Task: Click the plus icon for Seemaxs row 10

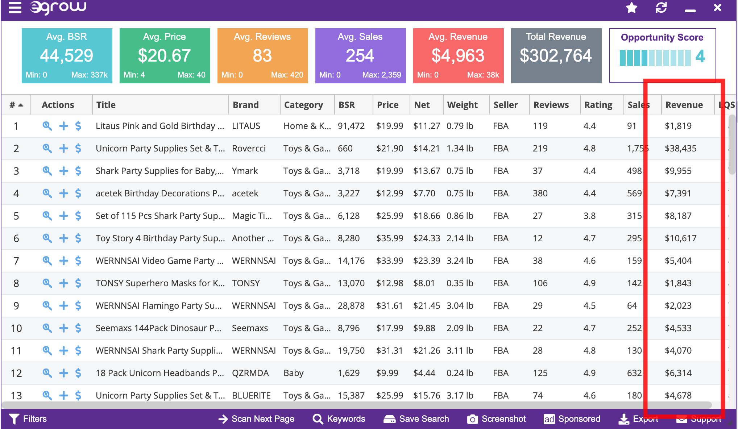Action: pos(63,328)
